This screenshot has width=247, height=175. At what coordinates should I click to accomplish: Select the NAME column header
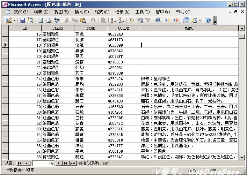coord(90,28)
